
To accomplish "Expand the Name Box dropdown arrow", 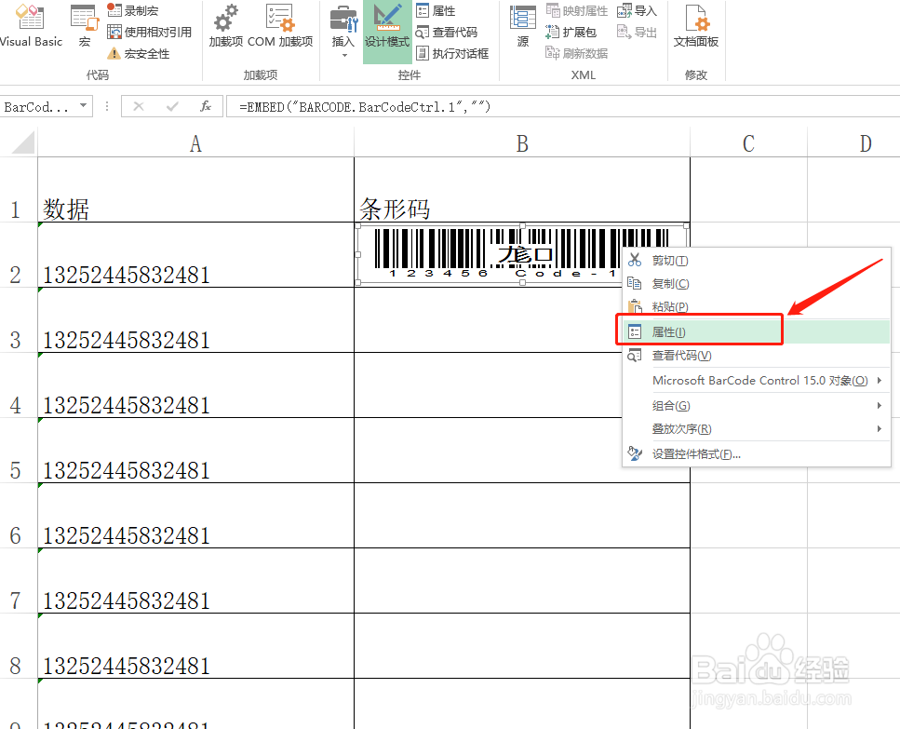I will [x=84, y=105].
